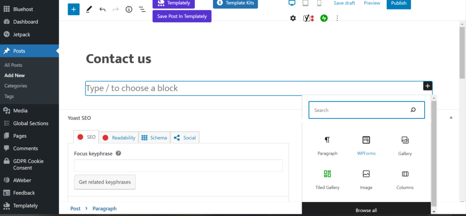The height and width of the screenshot is (216, 466).
Task: Click Get related keyphrases button
Action: 105,182
